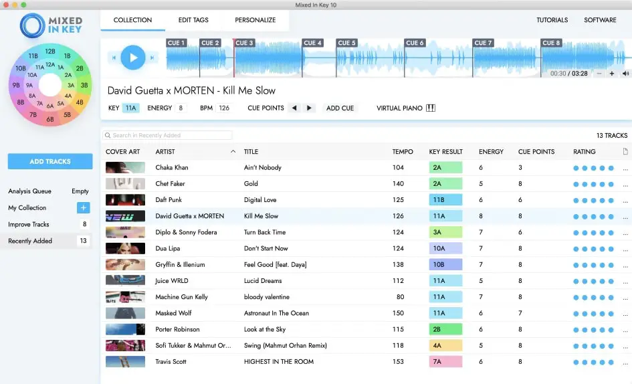Set first rating dot for Porter Robinson
This screenshot has width=632, height=384.
[576, 330]
